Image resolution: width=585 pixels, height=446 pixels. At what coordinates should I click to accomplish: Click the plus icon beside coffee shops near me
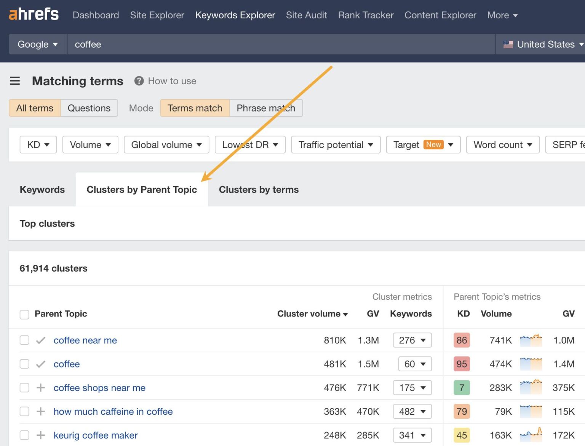click(40, 388)
